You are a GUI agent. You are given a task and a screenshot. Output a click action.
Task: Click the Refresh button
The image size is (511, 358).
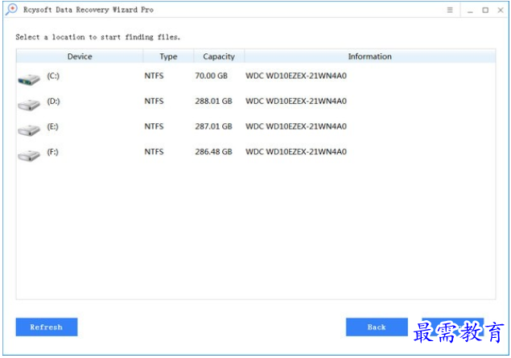click(x=47, y=327)
